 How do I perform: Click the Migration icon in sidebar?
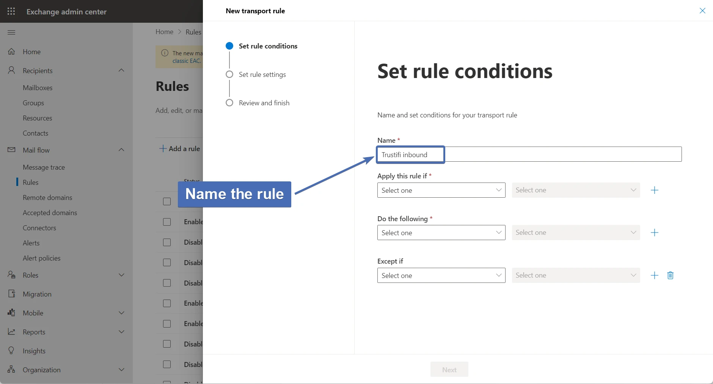pyautogui.click(x=12, y=294)
